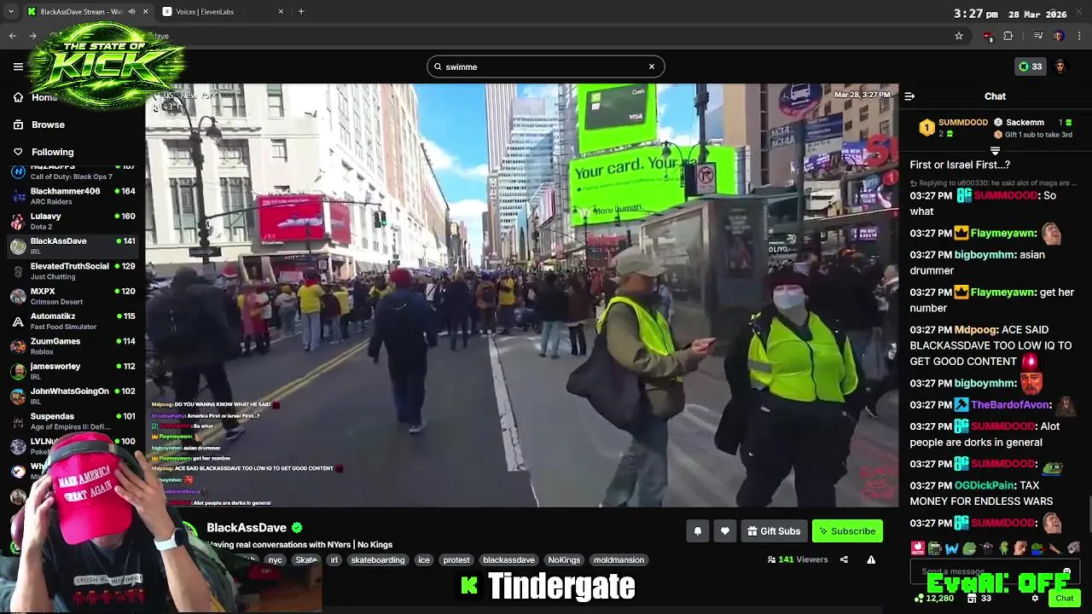Image resolution: width=1092 pixels, height=614 pixels.
Task: Toggle the heart follow button
Action: [x=725, y=531]
